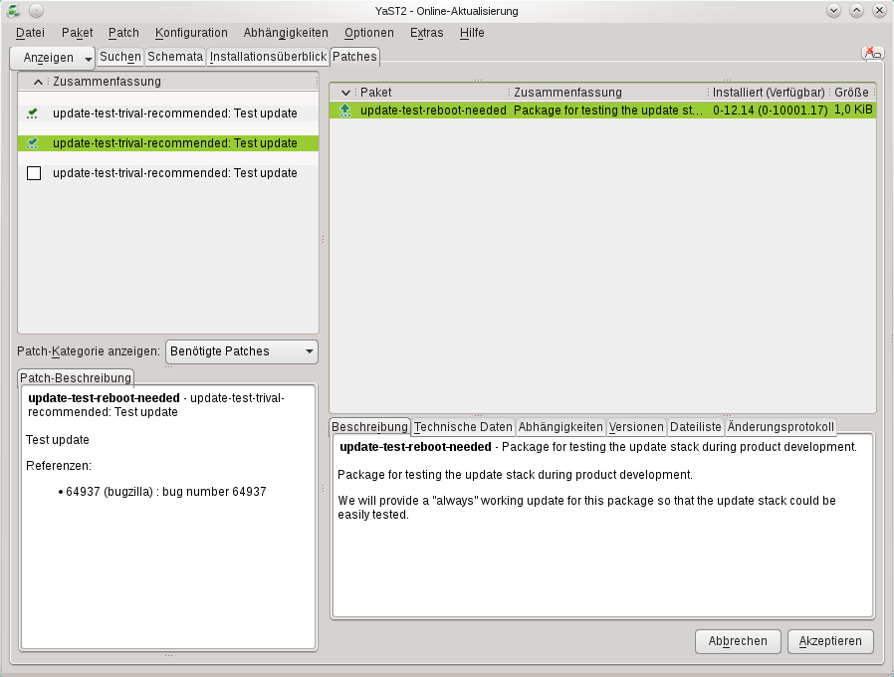Switch to the Versionen tab
Image resolution: width=894 pixels, height=677 pixels.
[637, 426]
